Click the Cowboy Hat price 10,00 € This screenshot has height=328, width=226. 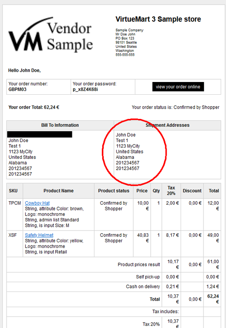(143, 206)
